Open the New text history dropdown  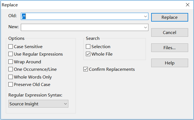(145, 27)
